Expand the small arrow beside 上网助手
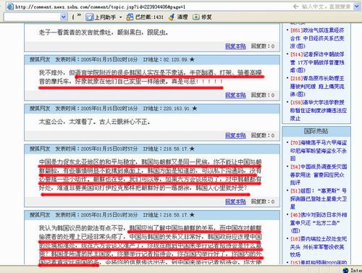Screen dimensions: 362x273 120,17
